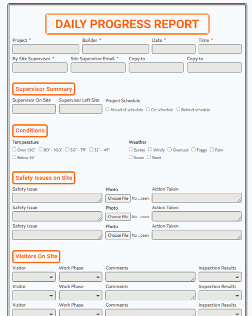Check the Over 100° temperature box
Viewport: 252px width, 316px height.
14,149
